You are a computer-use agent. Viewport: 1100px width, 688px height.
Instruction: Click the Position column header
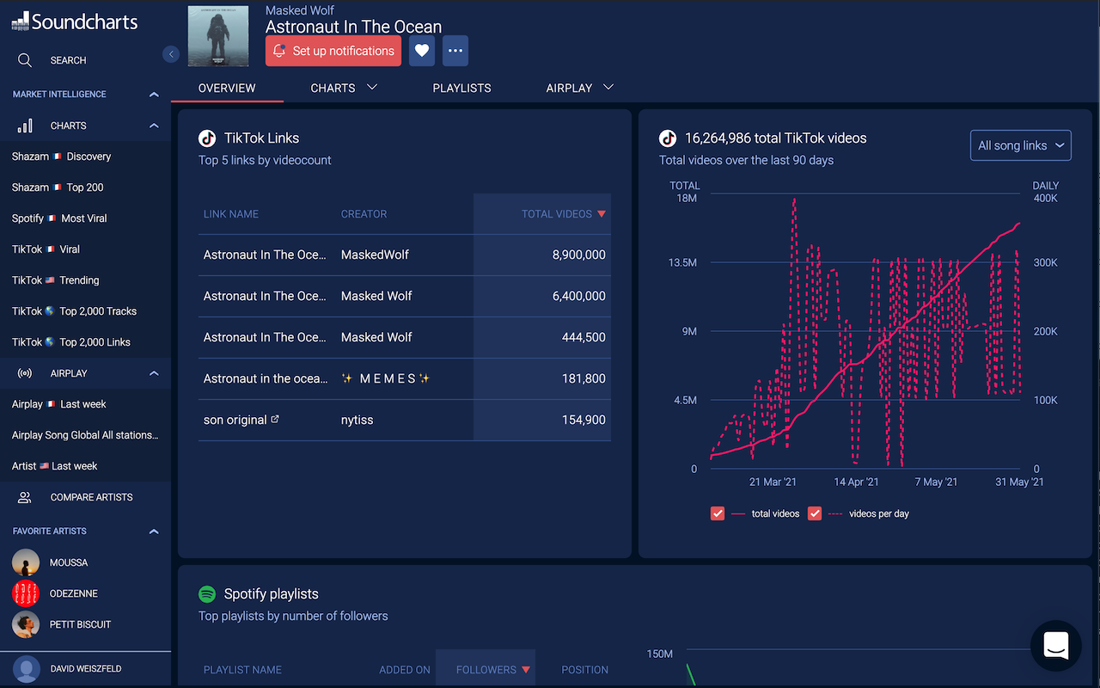584,669
